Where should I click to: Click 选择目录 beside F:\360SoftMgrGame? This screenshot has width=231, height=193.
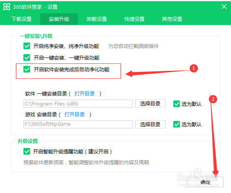[150, 124]
